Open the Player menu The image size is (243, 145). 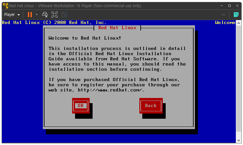point(12,15)
